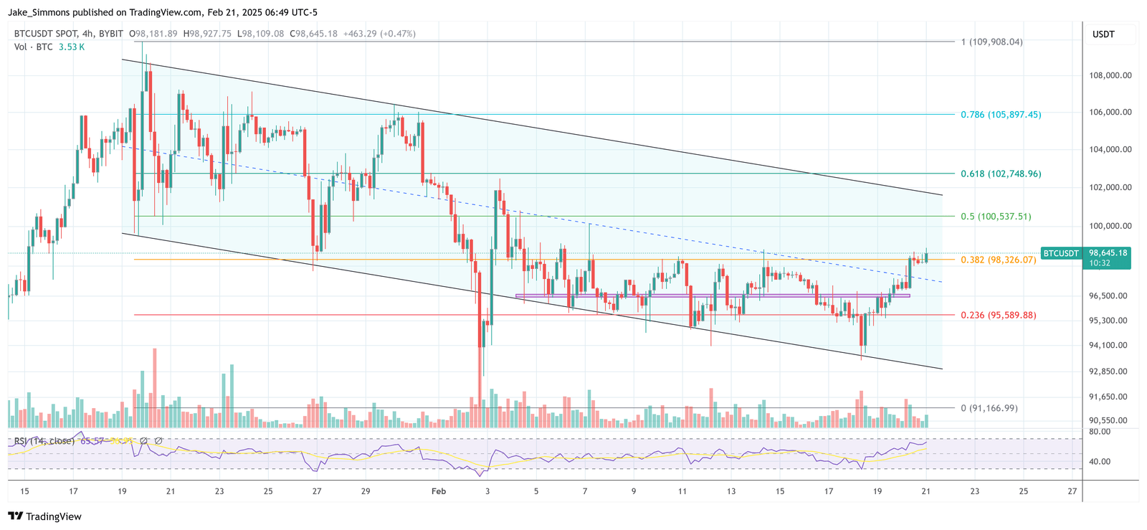Click the Open value O98,181.89
This screenshot has height=530, width=1147.
(153, 34)
